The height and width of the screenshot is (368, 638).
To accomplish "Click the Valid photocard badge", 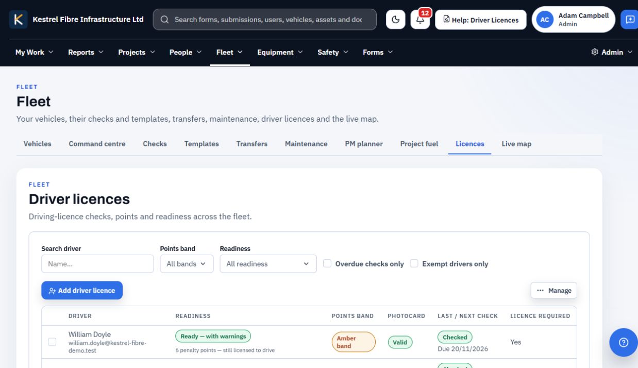I will pos(400,342).
